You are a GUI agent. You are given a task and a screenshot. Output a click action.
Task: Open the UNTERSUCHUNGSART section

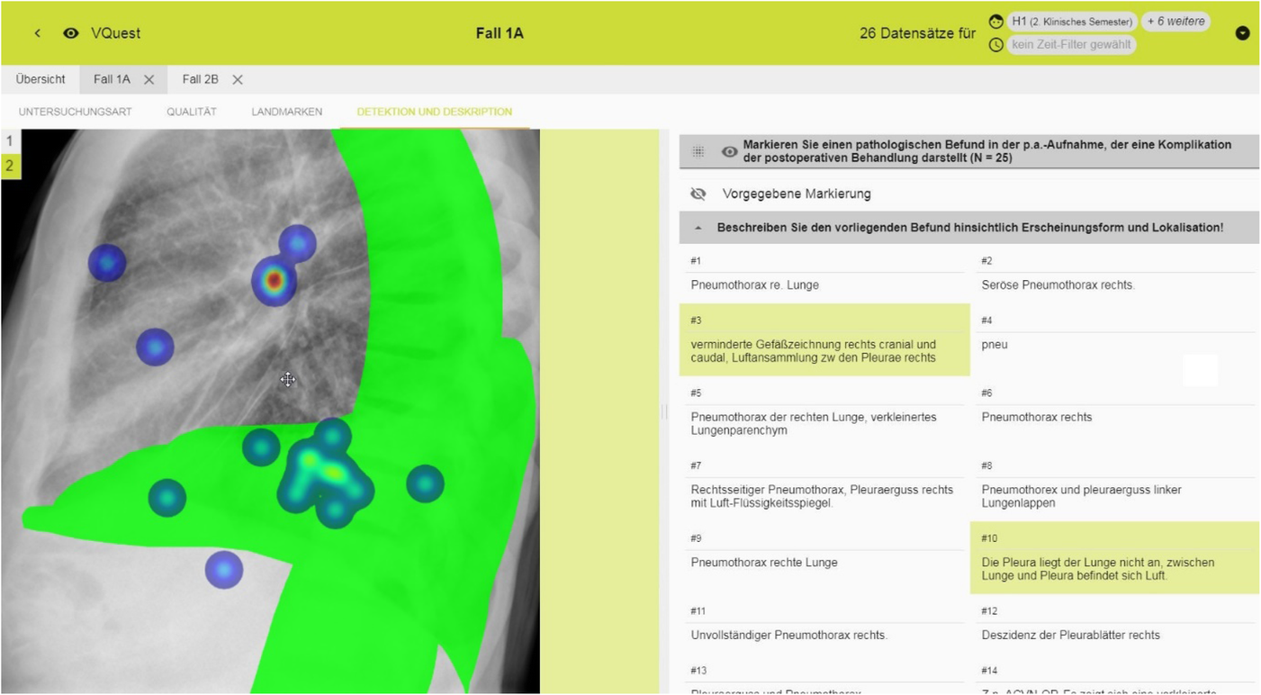pyautogui.click(x=76, y=112)
